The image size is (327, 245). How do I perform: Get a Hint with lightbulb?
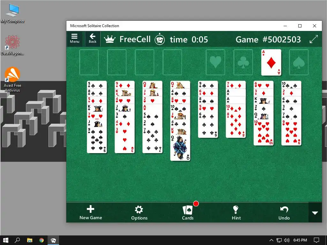pyautogui.click(x=236, y=213)
